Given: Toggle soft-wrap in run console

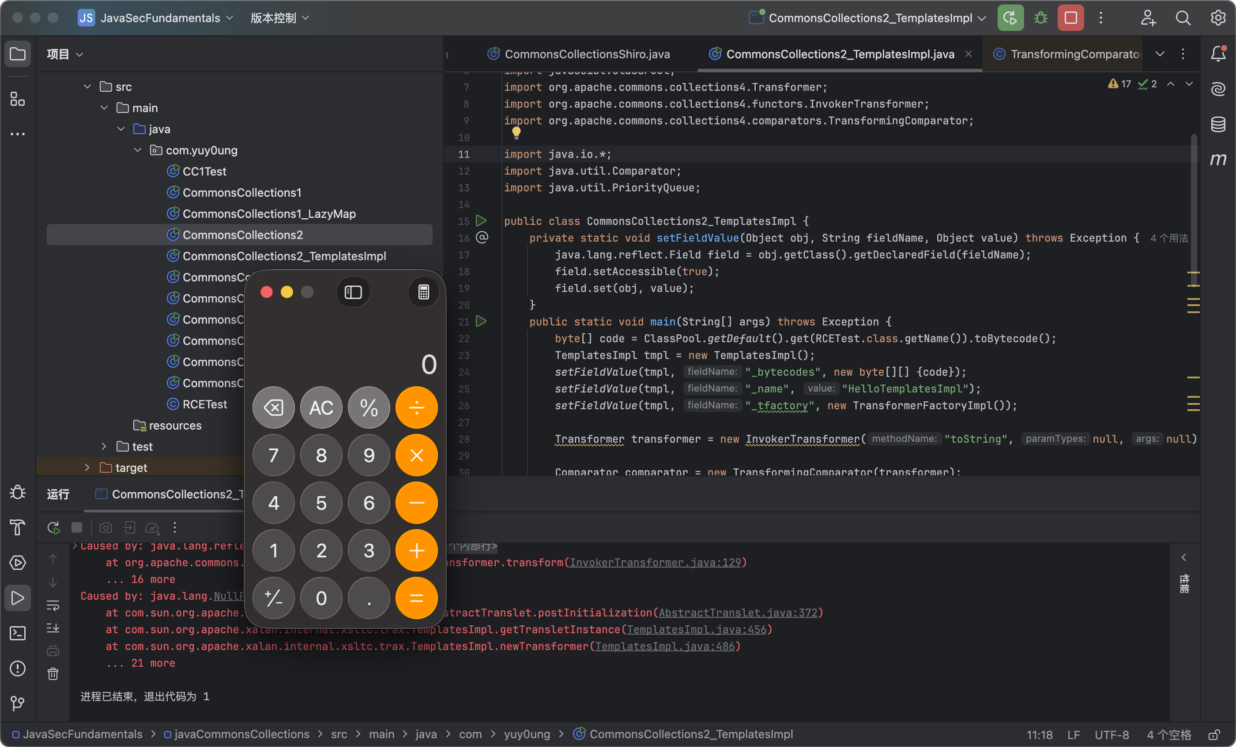Looking at the screenshot, I should (53, 605).
